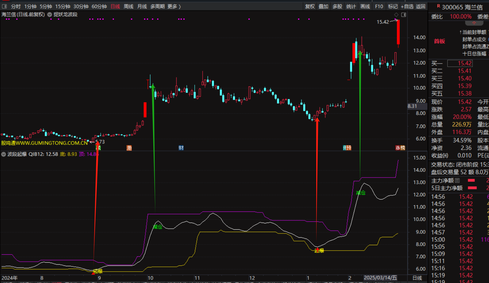Open 捉妖龙波段 main indicator dropdown
Screen dimensions: 489x283
pyautogui.click(x=50, y=15)
